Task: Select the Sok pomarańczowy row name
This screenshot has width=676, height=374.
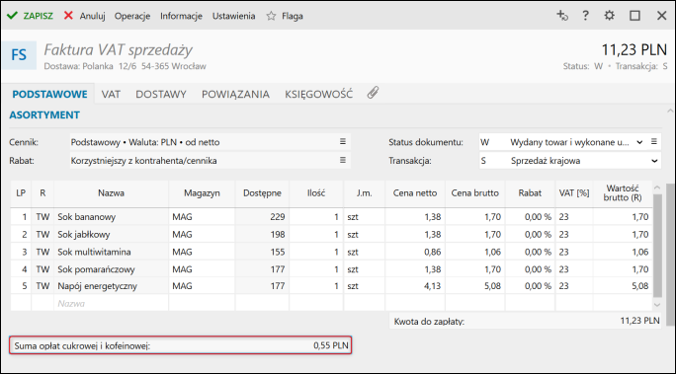Action: tap(96, 269)
